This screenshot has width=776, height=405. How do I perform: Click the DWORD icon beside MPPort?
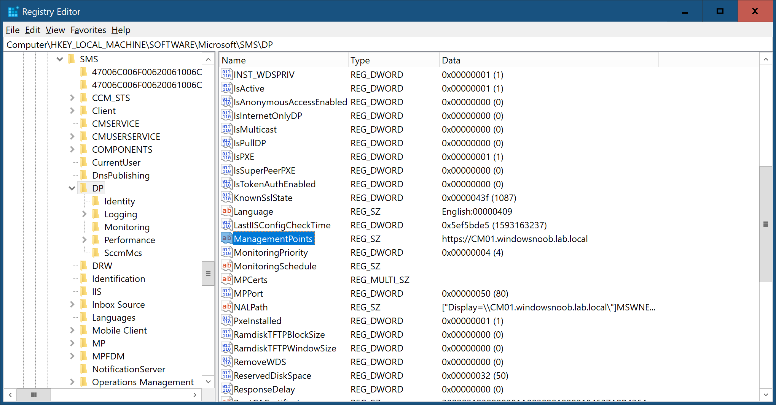[x=227, y=293]
